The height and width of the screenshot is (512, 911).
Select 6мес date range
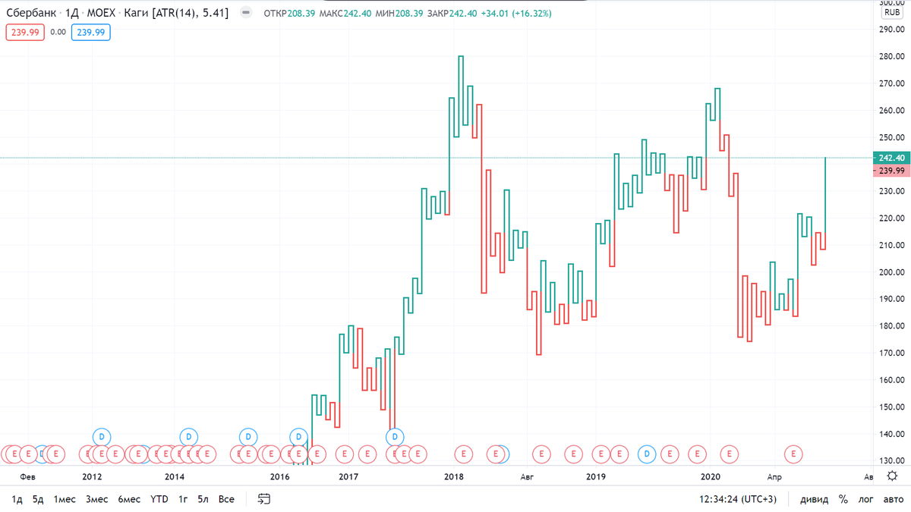(x=129, y=499)
